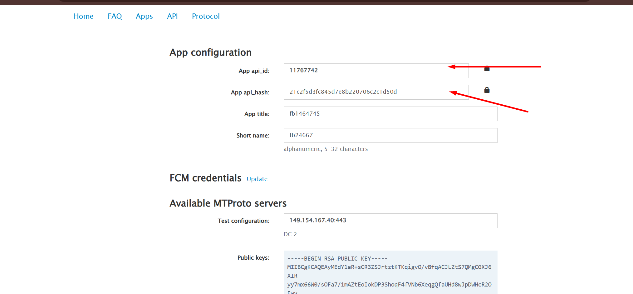Focus the Test configuration address field
Screen dimensions: 633x294
pos(390,221)
